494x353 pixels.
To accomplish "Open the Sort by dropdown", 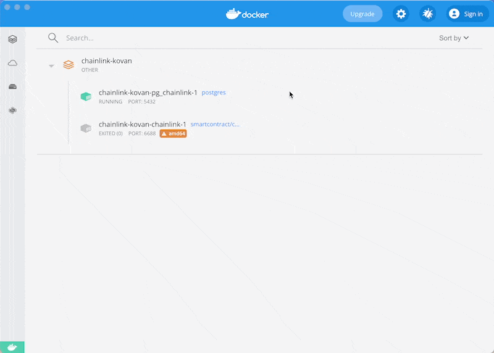I will 454,38.
